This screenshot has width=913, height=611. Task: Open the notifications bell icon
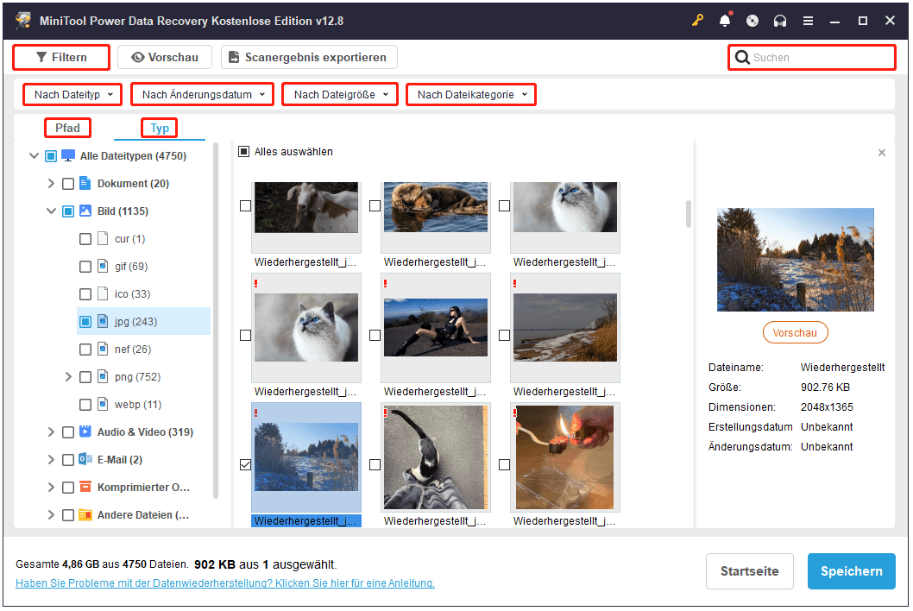click(x=724, y=20)
